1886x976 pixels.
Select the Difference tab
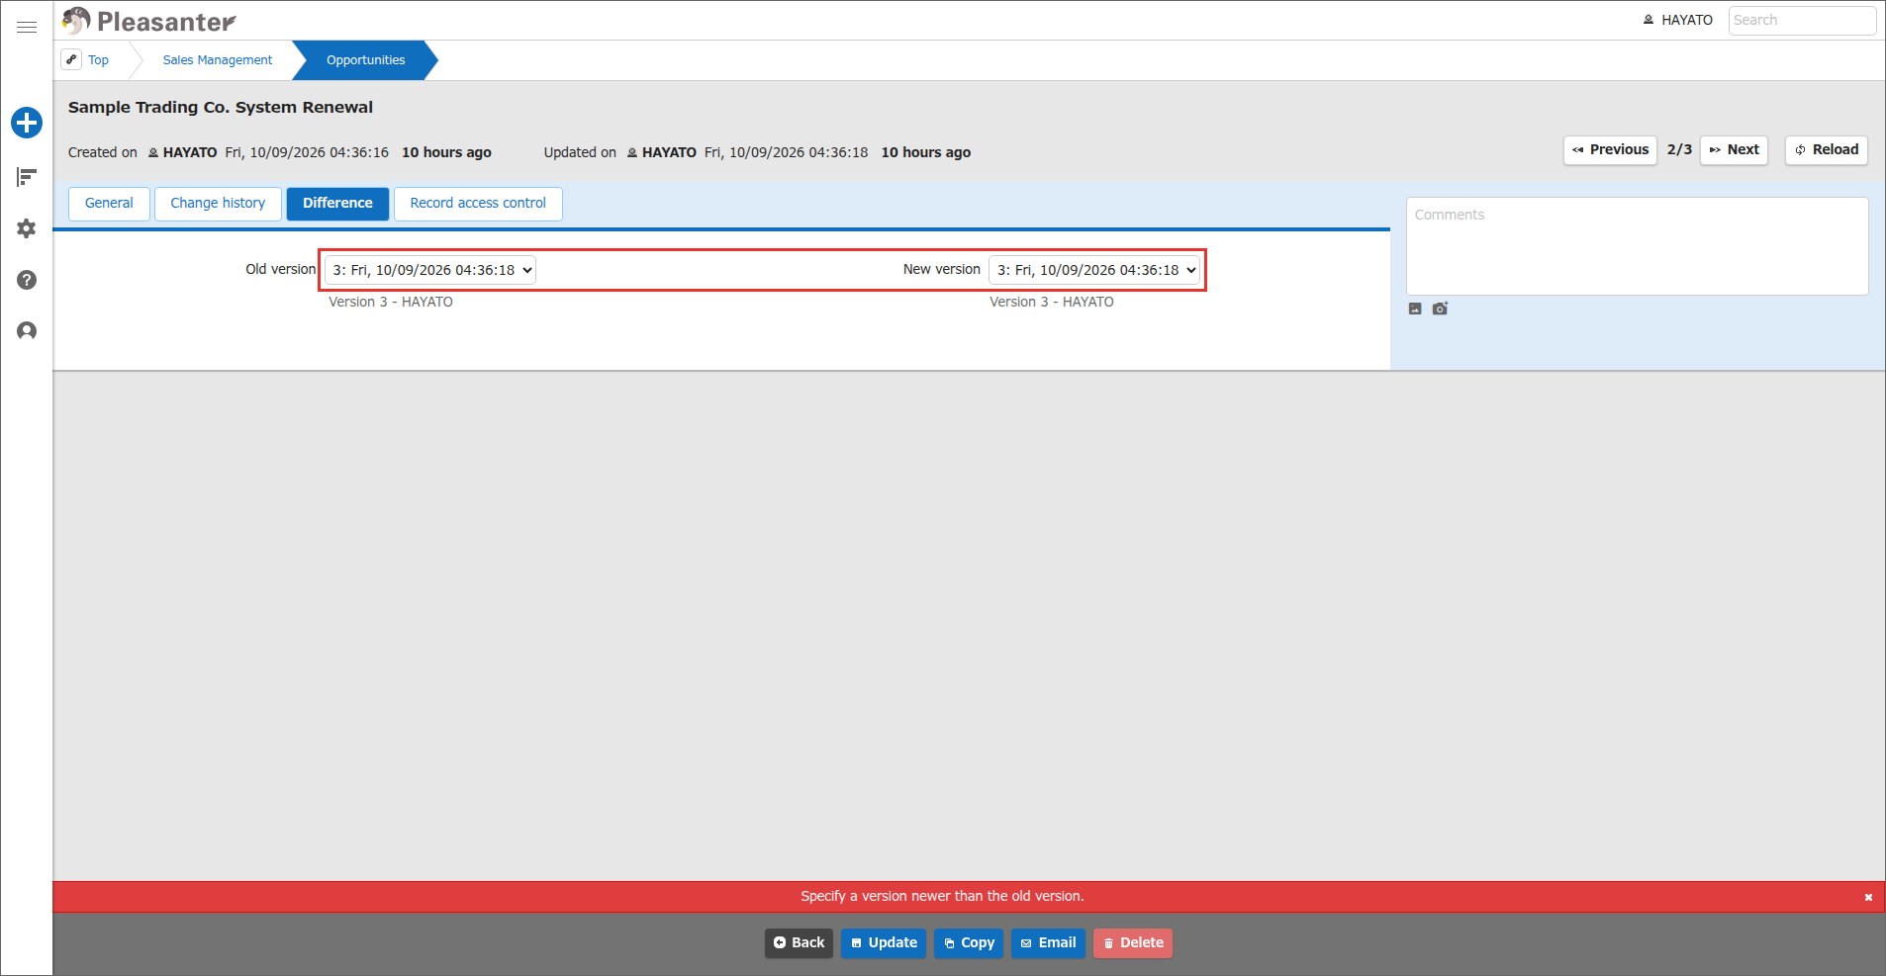point(337,204)
